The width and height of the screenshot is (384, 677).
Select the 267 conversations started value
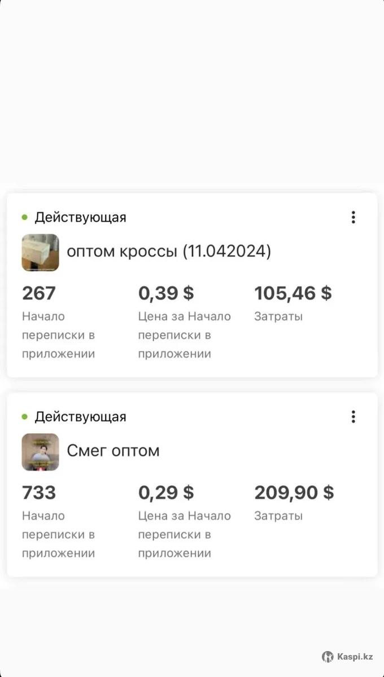click(39, 293)
